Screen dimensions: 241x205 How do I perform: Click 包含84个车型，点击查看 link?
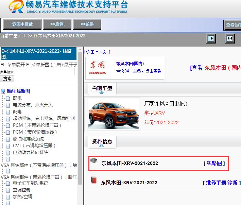pyautogui.click(x=139, y=71)
